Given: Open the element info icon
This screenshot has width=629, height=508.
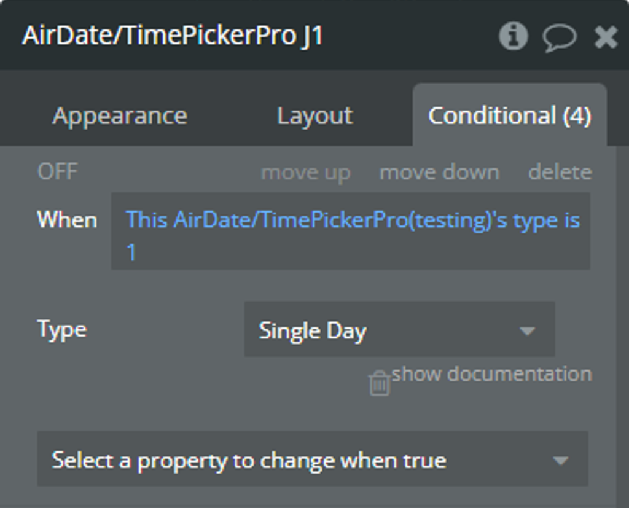Looking at the screenshot, I should pos(513,36).
